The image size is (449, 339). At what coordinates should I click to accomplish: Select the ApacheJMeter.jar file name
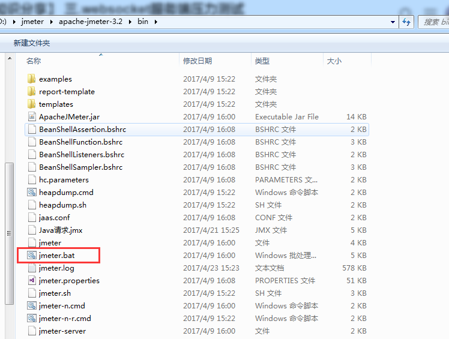69,117
